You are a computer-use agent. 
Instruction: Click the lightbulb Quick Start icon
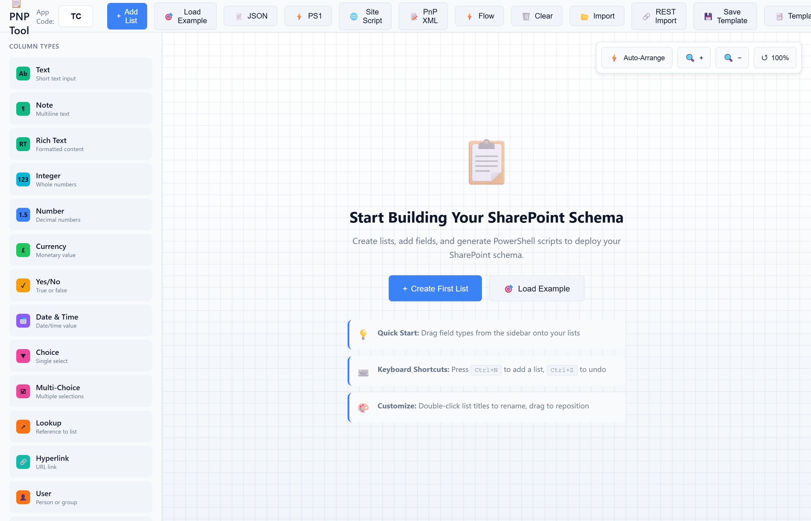click(363, 334)
